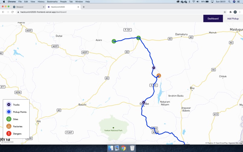Screen dimensions: 243x152
Task: Click the OpenStreetMap attribution link
Action: (x=221, y=143)
